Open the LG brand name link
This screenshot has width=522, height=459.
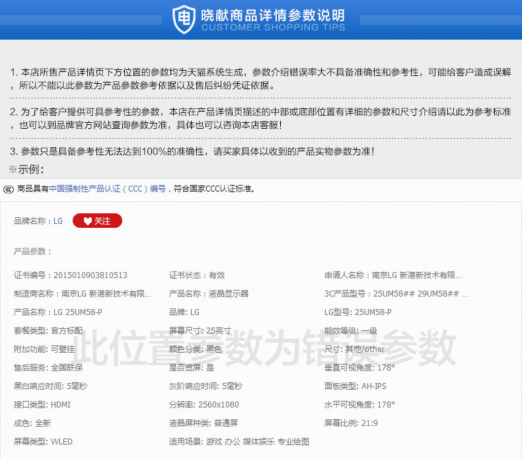pos(58,221)
